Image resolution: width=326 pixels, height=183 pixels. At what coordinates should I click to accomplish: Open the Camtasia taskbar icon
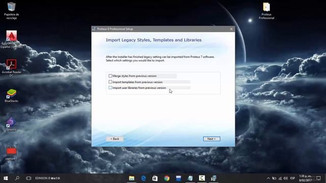pyautogui.click(x=202, y=178)
